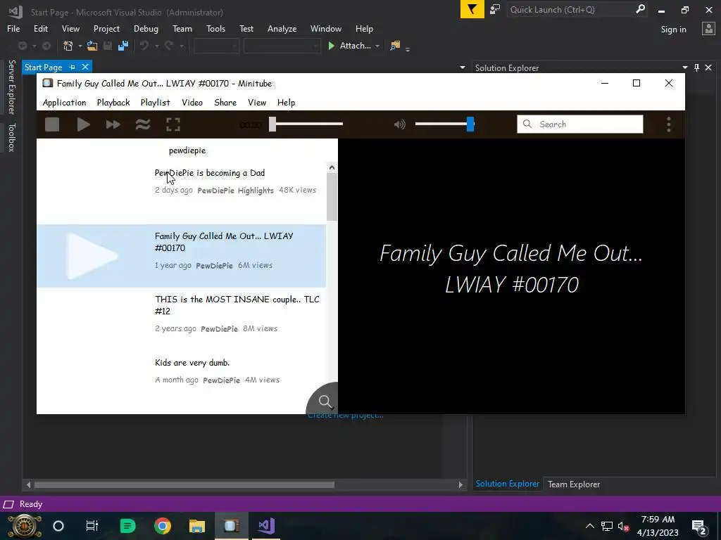
Task: Open the View menu in Minitube
Action: tap(257, 103)
